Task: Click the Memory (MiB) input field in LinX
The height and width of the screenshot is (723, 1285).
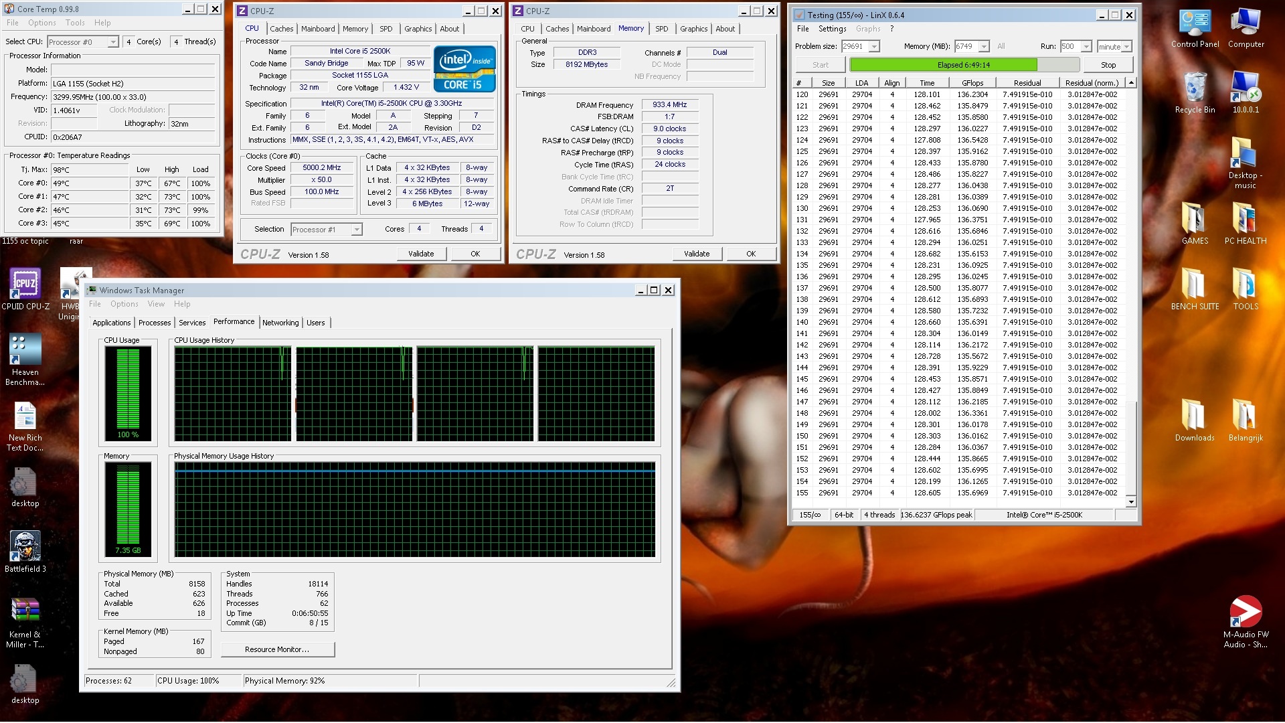Action: (966, 47)
